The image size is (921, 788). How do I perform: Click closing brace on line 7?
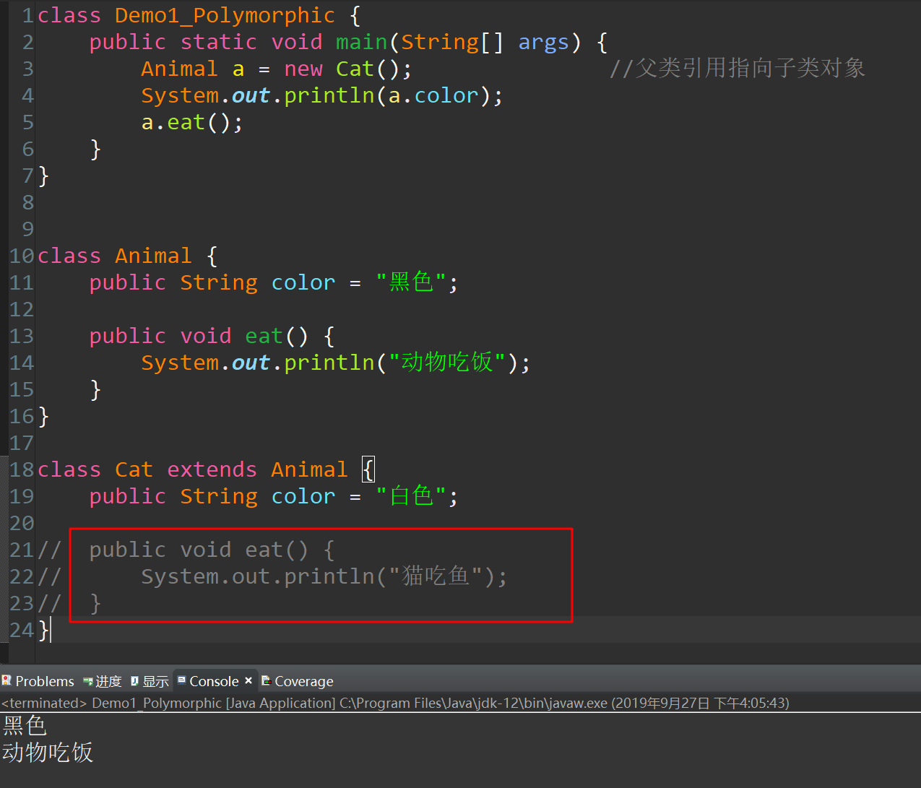click(43, 176)
